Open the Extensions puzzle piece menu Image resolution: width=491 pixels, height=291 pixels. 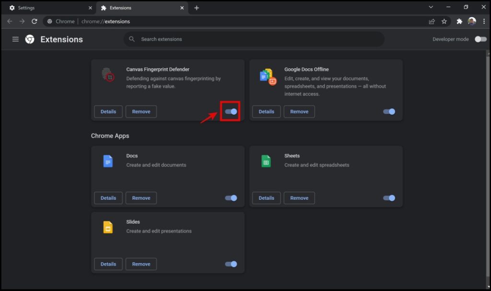click(459, 21)
